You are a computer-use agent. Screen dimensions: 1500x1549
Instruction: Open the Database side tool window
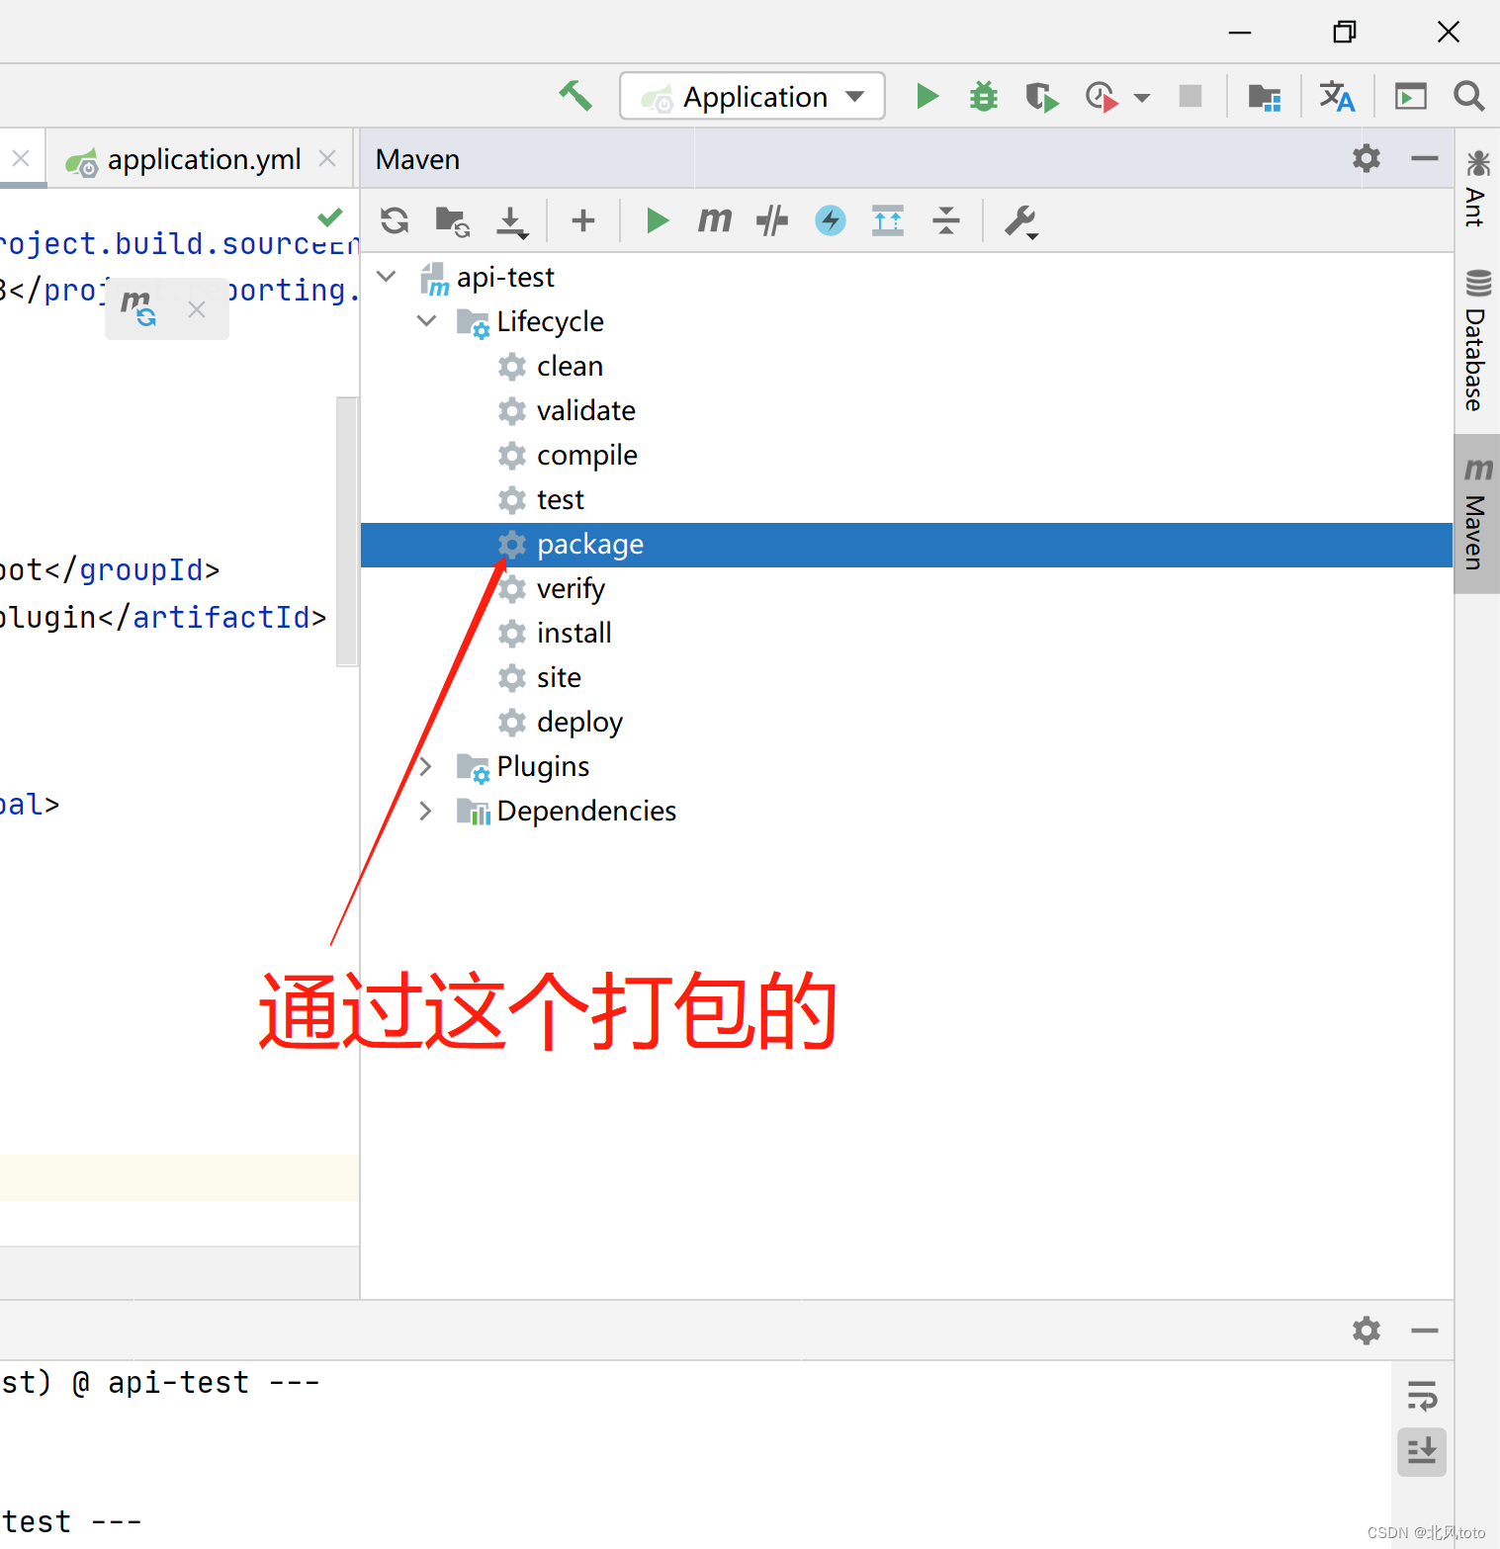pos(1477,339)
